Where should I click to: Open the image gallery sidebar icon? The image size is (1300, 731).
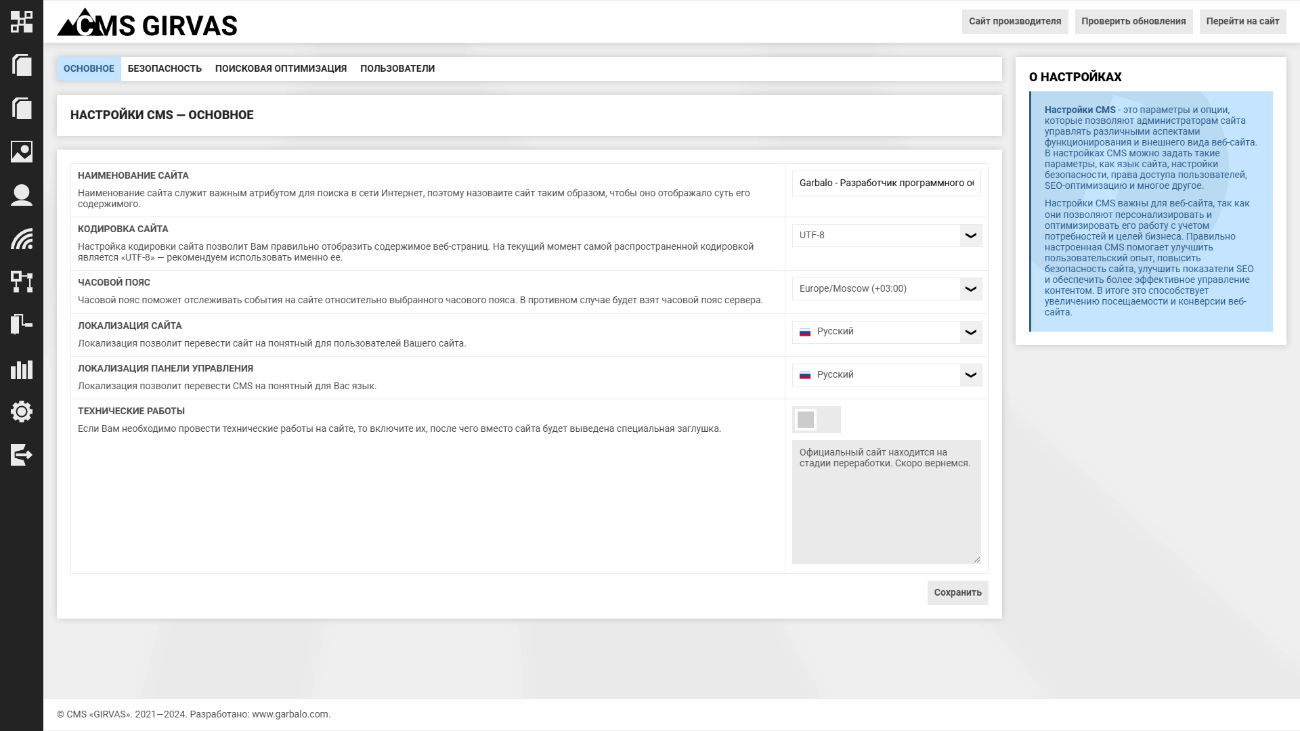(x=22, y=152)
